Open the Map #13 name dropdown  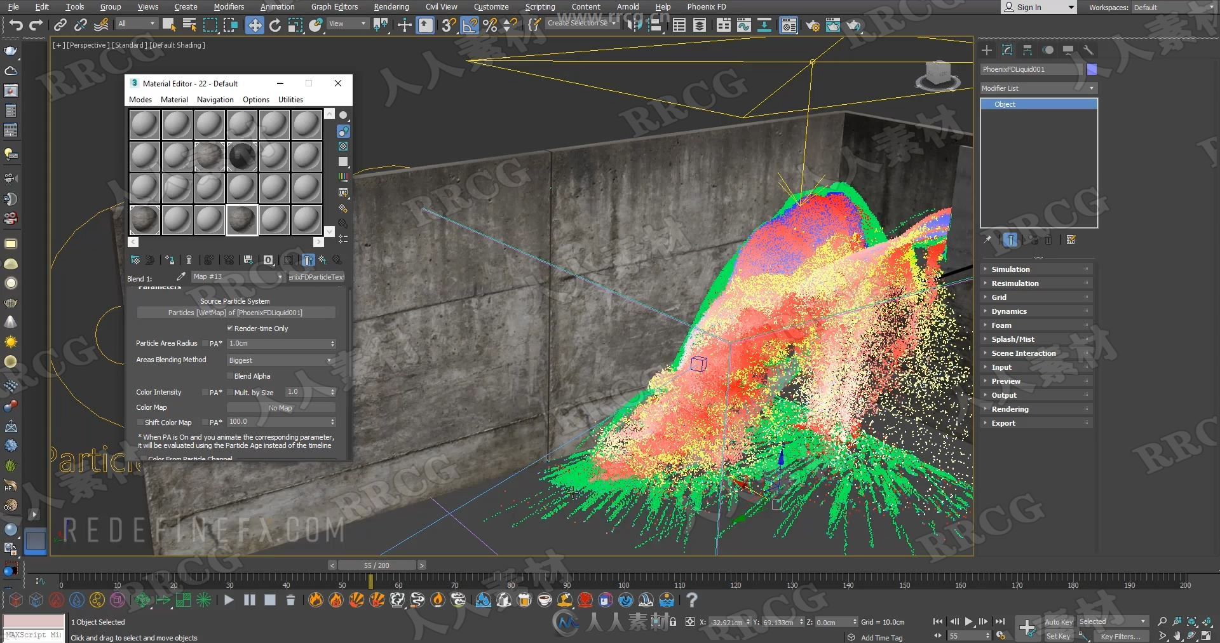click(238, 277)
